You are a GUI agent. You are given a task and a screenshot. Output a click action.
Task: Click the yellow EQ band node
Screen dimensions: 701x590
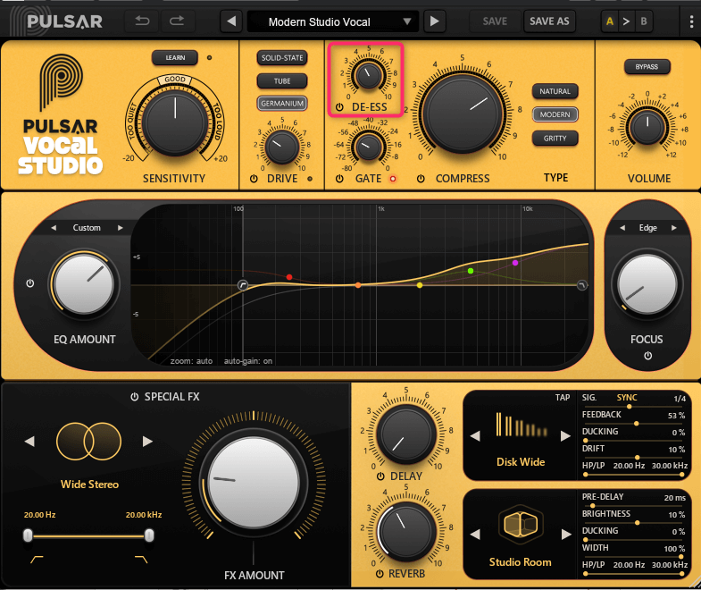click(420, 285)
